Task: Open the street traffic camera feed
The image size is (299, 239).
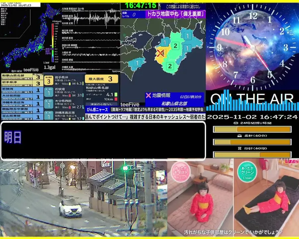Action: click(x=83, y=198)
